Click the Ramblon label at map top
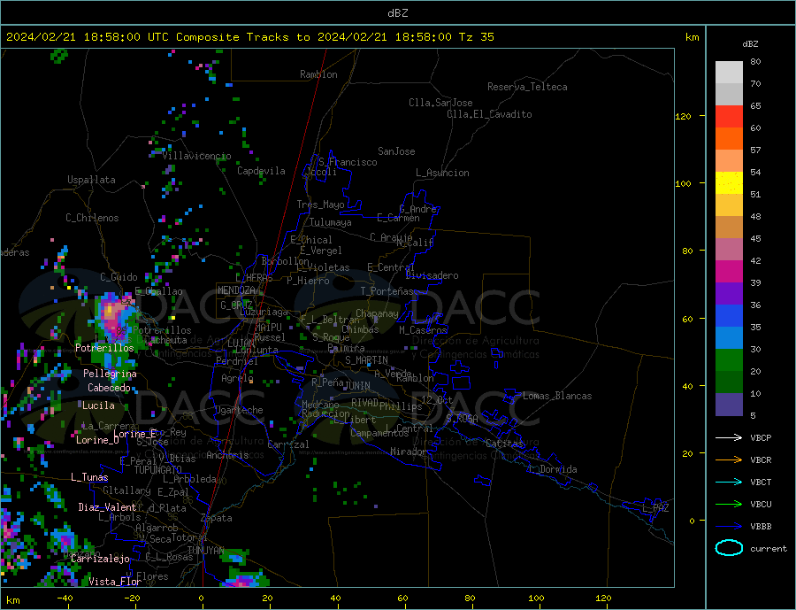This screenshot has height=610, width=796. tap(318, 74)
